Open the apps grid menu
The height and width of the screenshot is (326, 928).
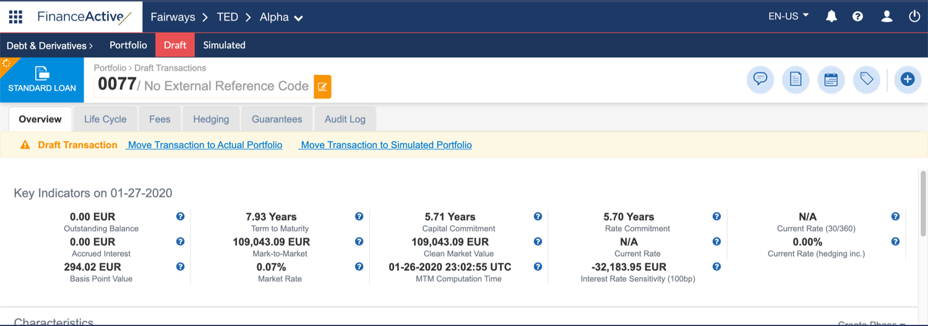tap(15, 17)
